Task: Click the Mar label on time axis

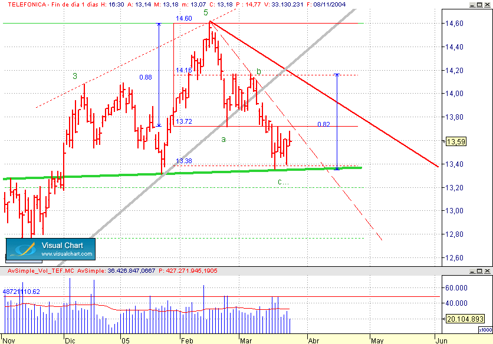Action: (x=246, y=341)
